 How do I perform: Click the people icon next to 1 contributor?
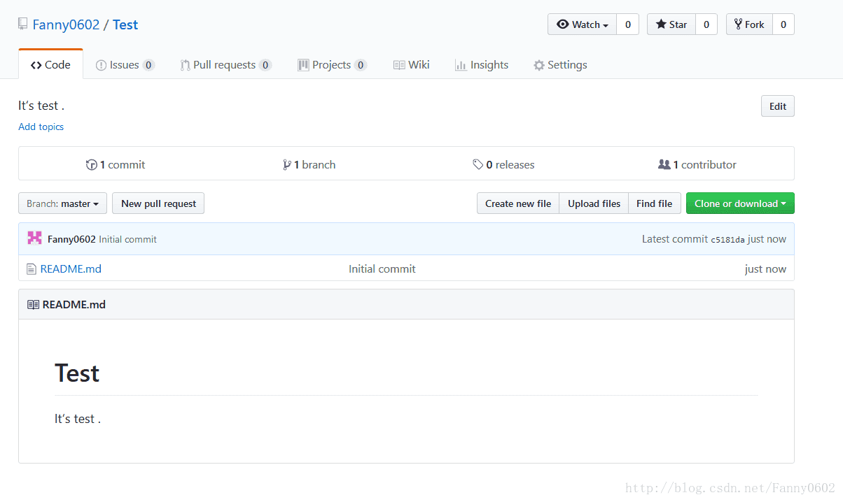[x=664, y=165]
